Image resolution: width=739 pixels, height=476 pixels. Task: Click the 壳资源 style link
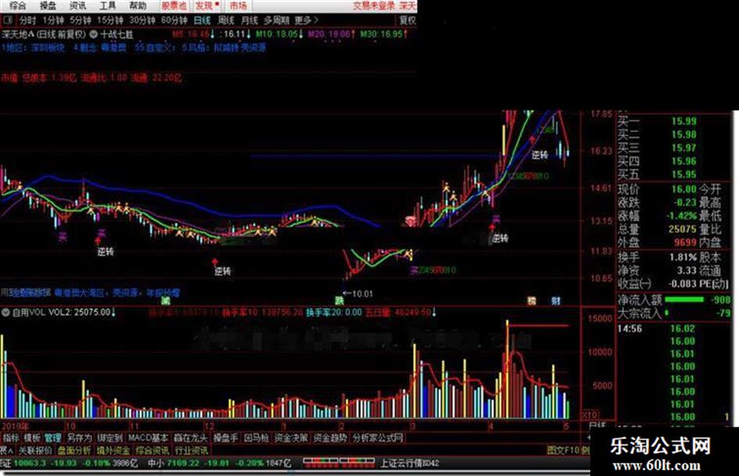253,48
